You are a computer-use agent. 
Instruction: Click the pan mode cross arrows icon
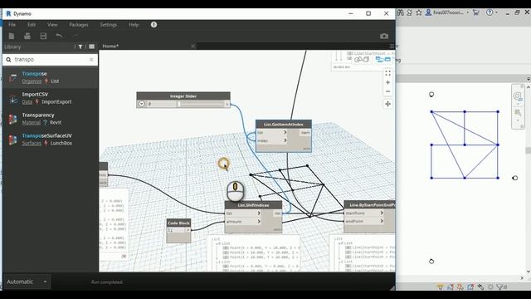click(x=388, y=104)
